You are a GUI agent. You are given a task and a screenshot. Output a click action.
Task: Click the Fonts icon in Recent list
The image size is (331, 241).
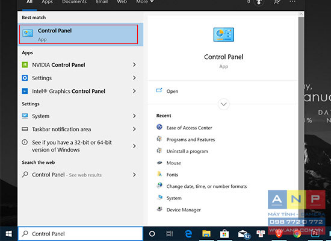[x=159, y=174]
